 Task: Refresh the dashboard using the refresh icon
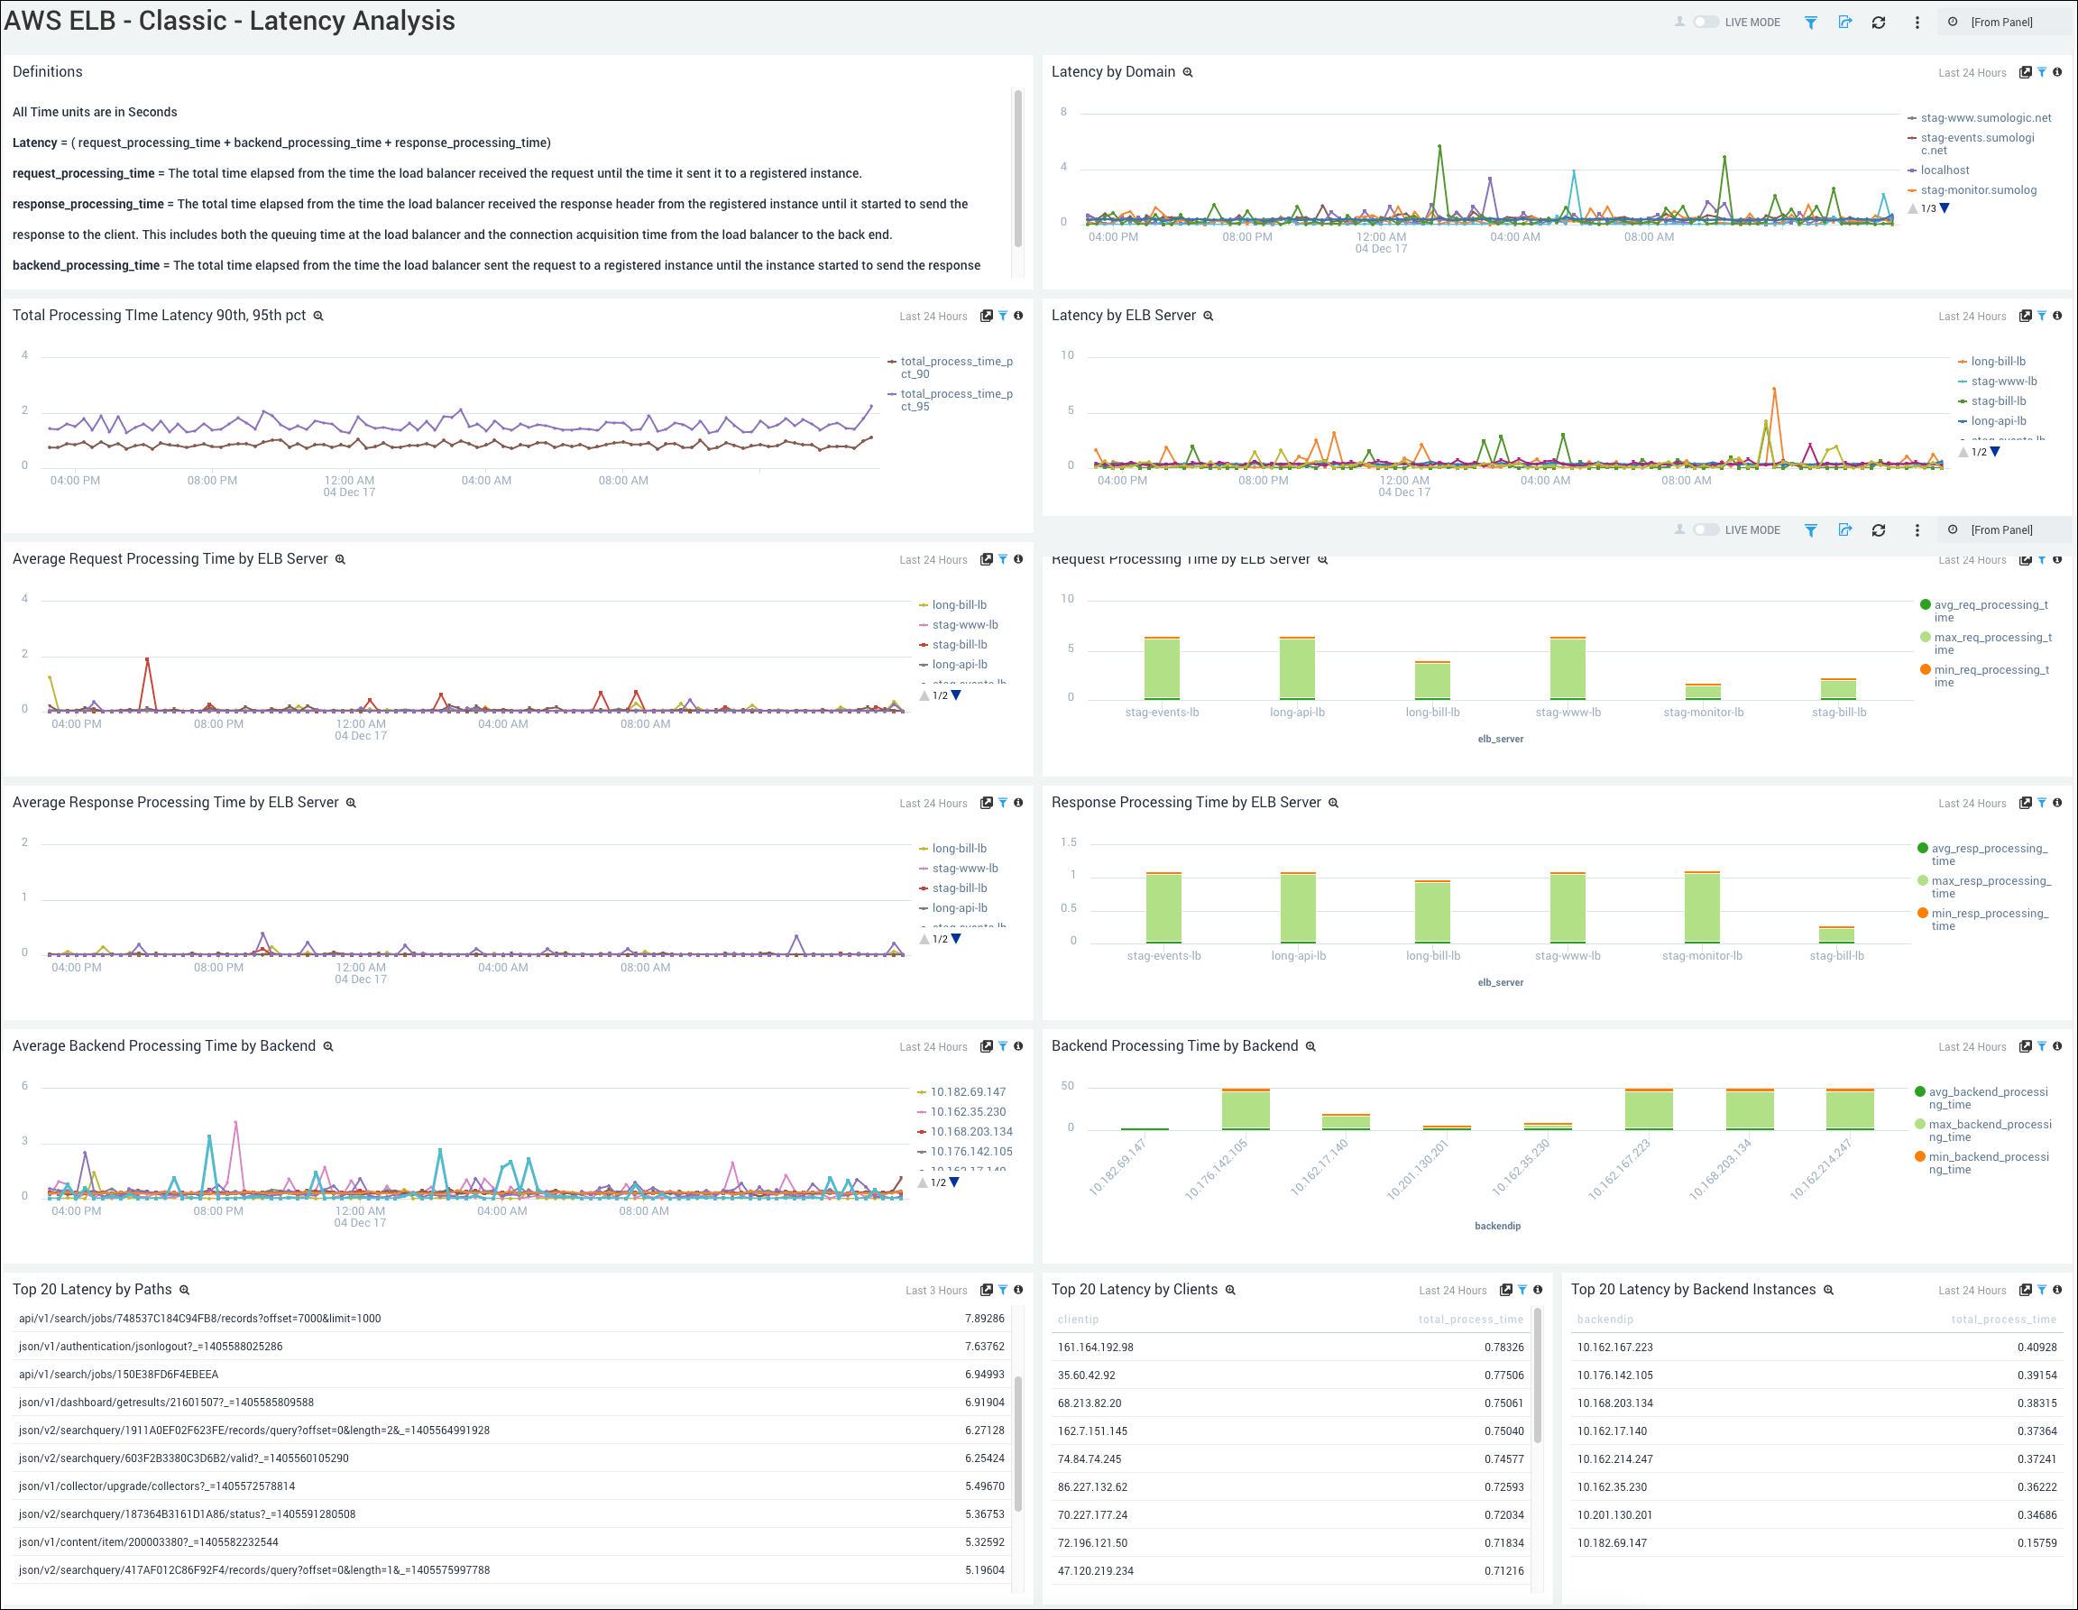pos(1880,21)
